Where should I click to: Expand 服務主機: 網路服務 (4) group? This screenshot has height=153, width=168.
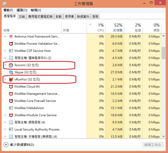coord(5,122)
